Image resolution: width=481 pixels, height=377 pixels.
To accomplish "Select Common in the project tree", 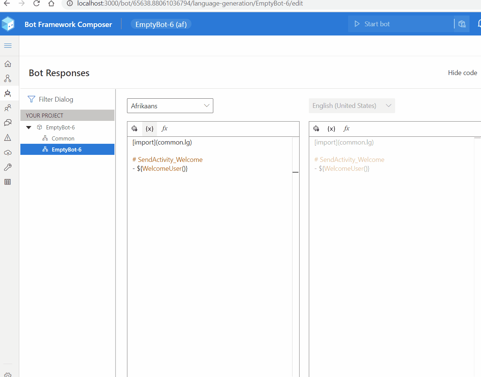I will coord(63,139).
